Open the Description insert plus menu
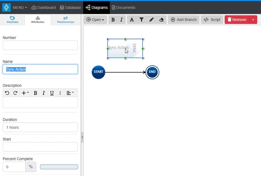This screenshot has width=261, height=176. pyautogui.click(x=25, y=93)
